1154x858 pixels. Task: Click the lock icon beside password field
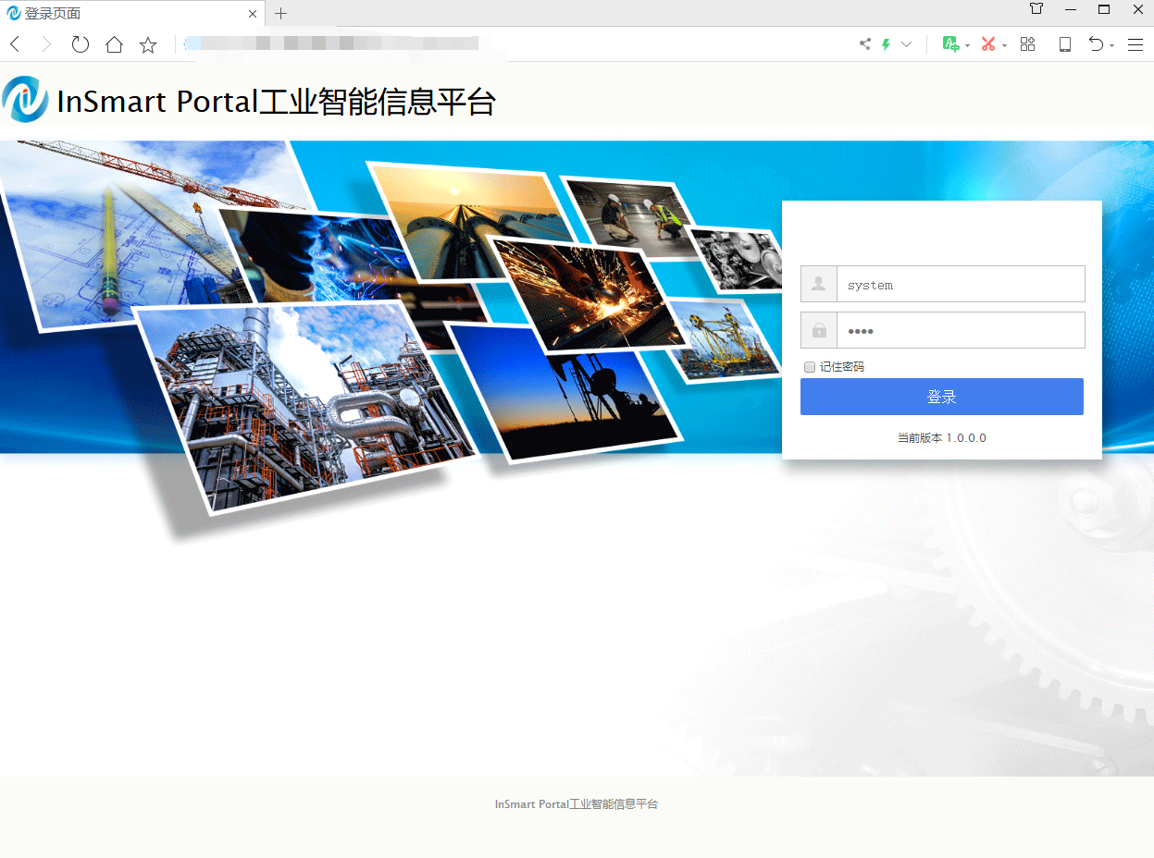819,330
